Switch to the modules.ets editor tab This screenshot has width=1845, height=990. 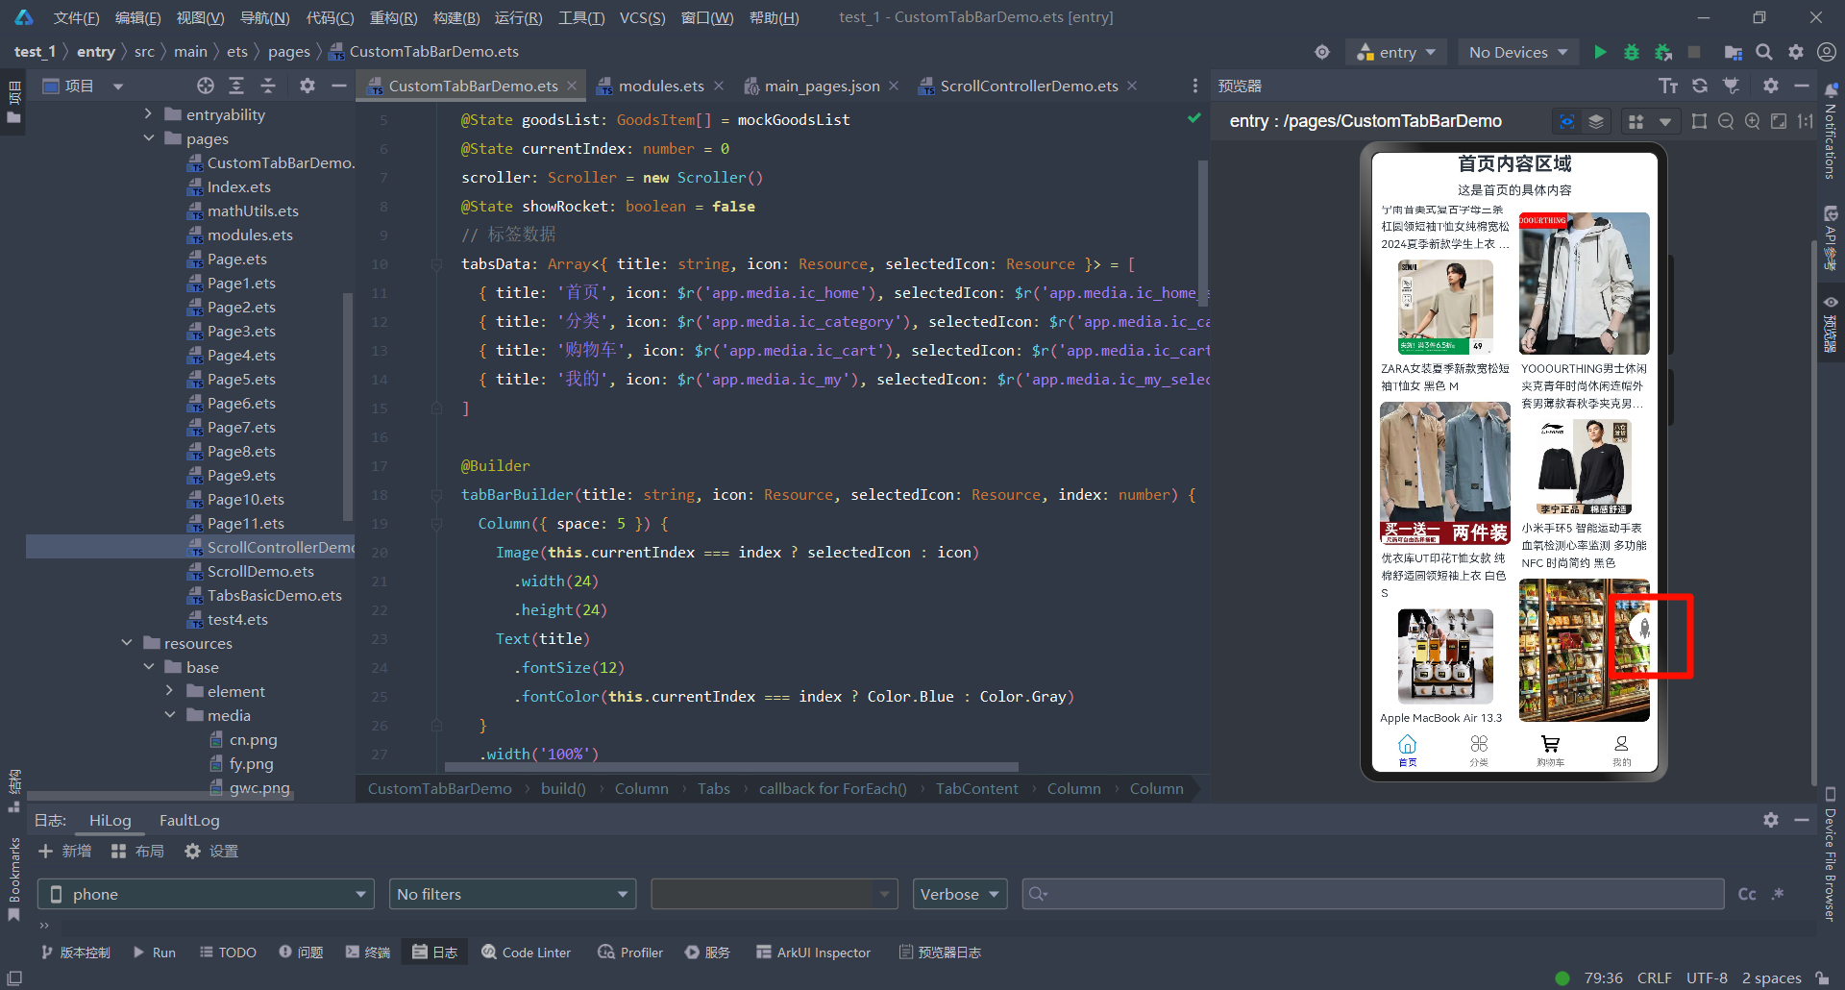pos(660,86)
